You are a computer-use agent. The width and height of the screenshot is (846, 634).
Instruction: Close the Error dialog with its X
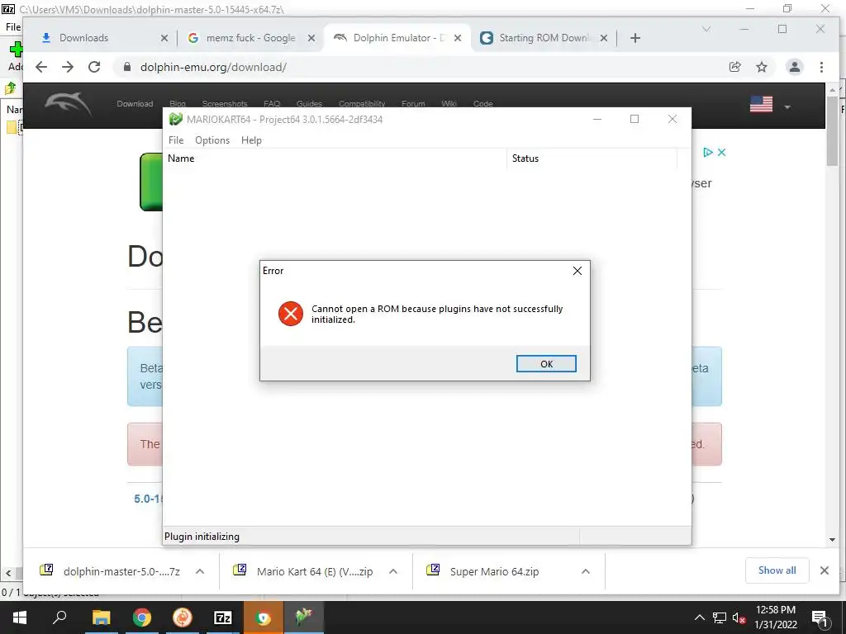coord(577,271)
